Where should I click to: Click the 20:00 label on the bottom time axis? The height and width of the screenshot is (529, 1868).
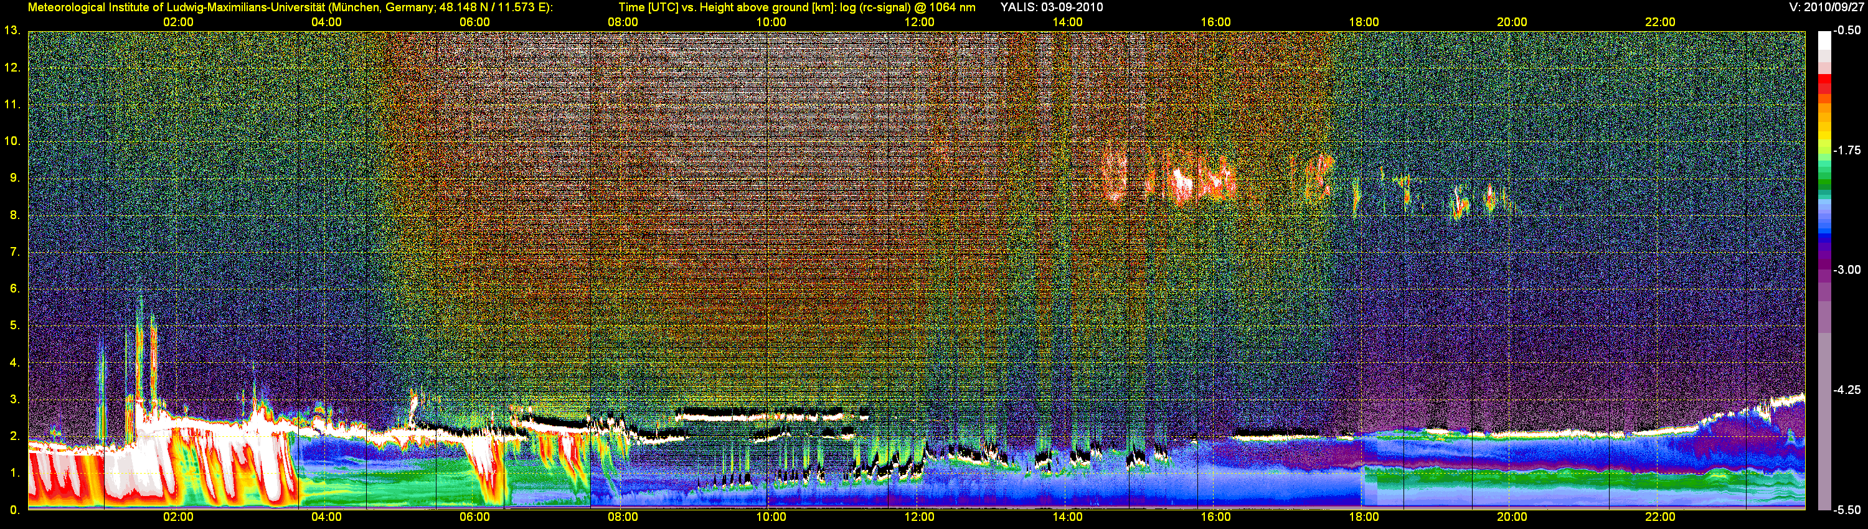coord(1512,517)
